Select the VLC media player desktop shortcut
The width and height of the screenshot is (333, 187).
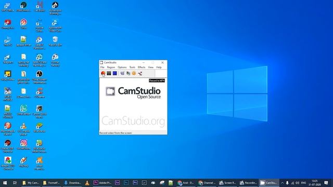[x=23, y=129]
